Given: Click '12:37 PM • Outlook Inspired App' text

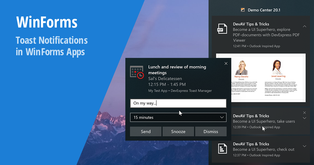Looking at the screenshot, I should pyautogui.click(x=256, y=155).
